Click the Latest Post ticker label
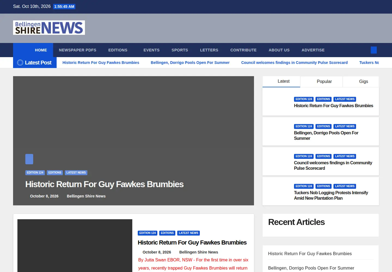This screenshot has height=272, width=392. pos(35,63)
